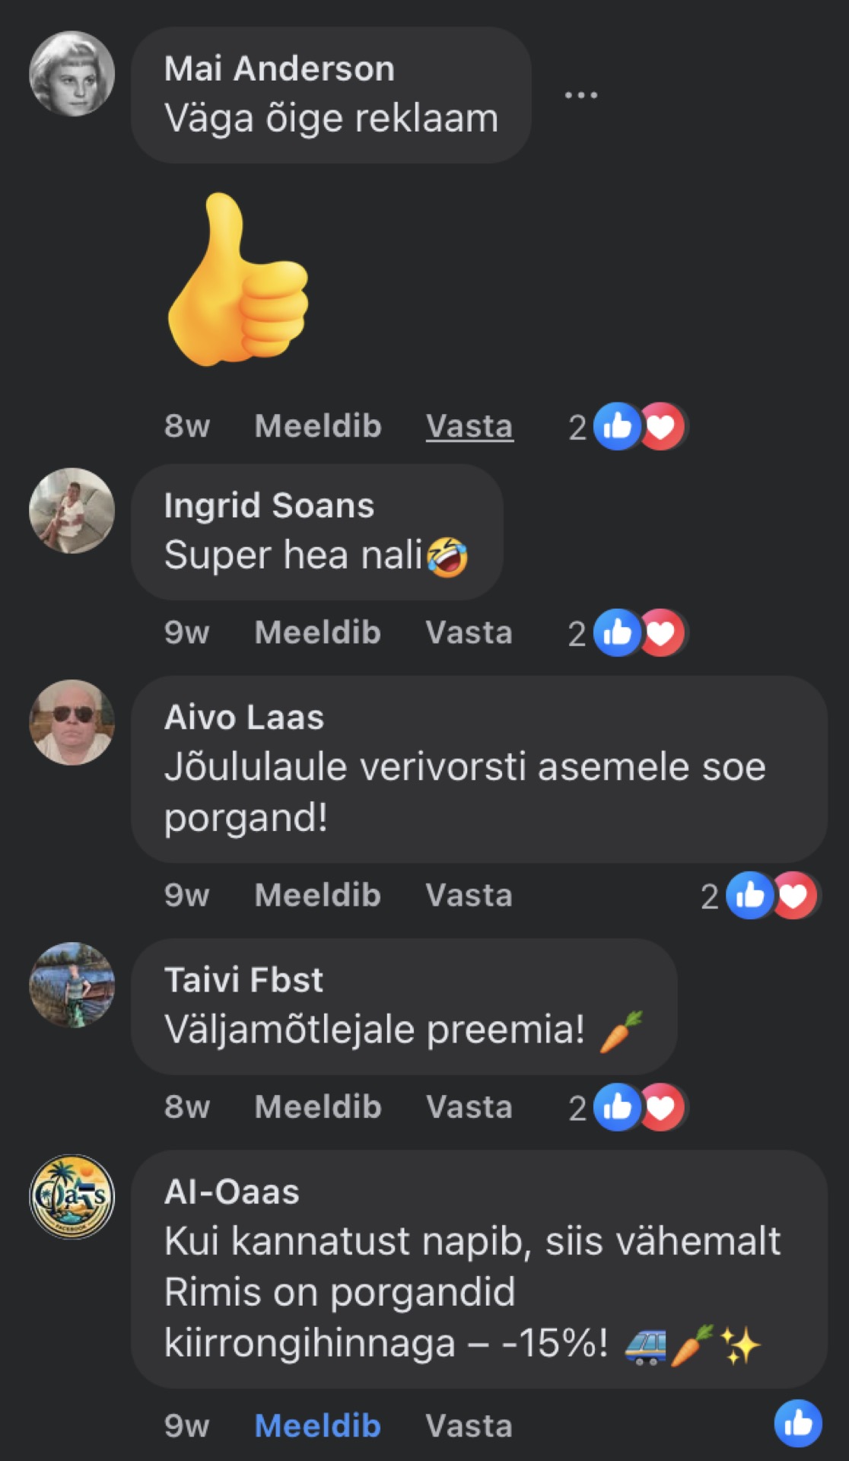The height and width of the screenshot is (1461, 849).
Task: Open the three-dot menu on Mai Anderson's comment
Action: 580,95
